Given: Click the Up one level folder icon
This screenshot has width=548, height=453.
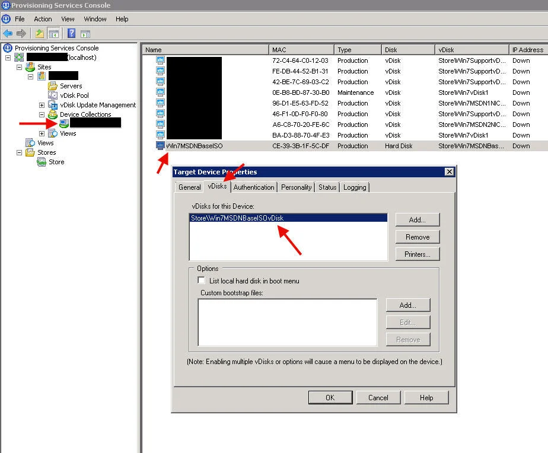Looking at the screenshot, I should tap(40, 34).
